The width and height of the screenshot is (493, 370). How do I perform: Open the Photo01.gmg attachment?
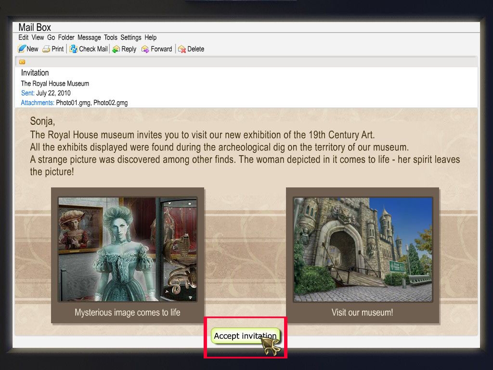click(74, 103)
